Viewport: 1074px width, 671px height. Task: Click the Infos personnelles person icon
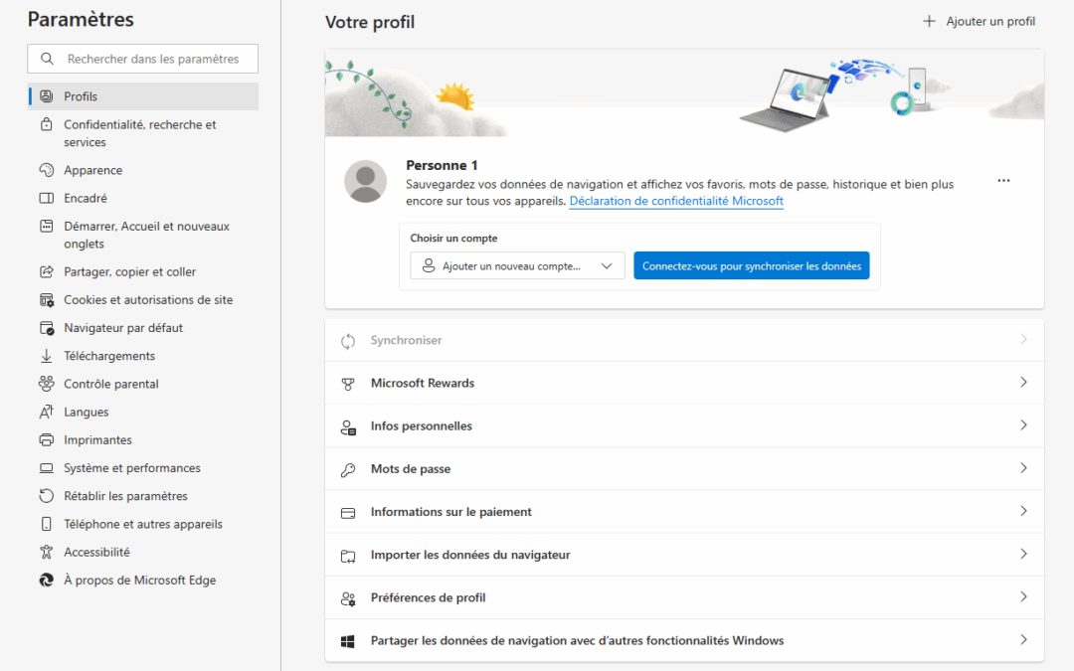coord(348,427)
